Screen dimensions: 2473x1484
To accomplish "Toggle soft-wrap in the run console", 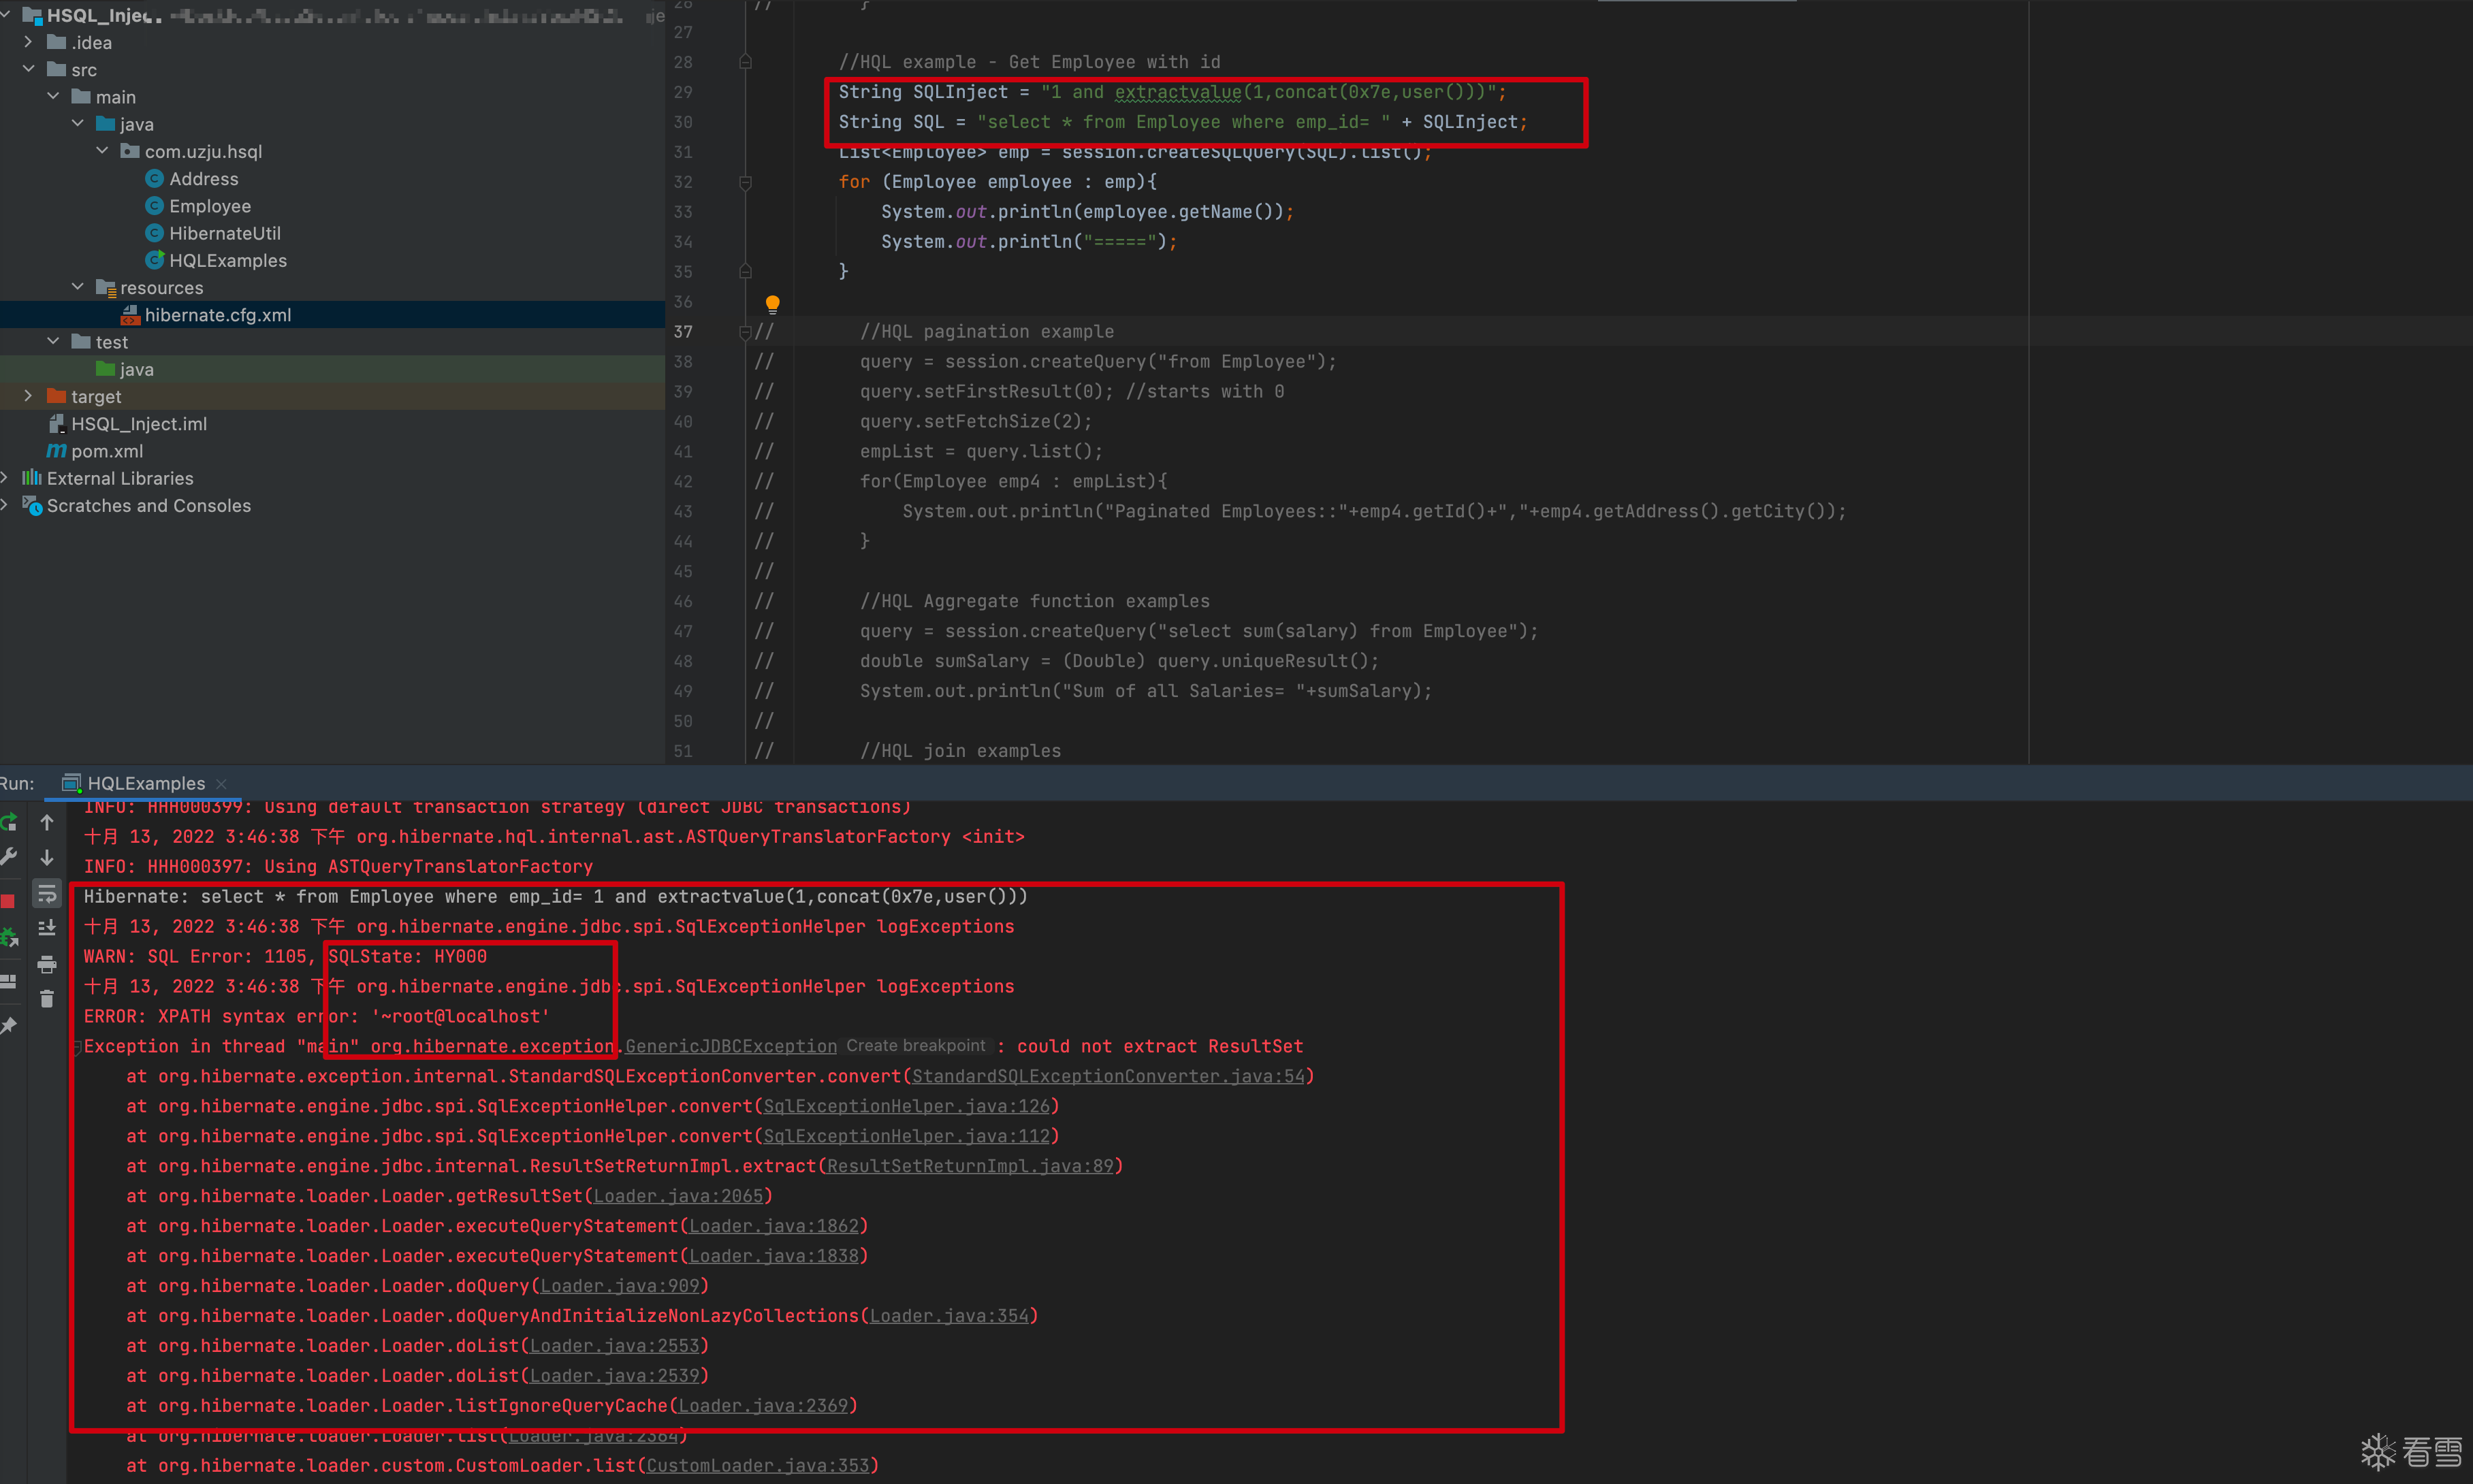I will [47, 893].
